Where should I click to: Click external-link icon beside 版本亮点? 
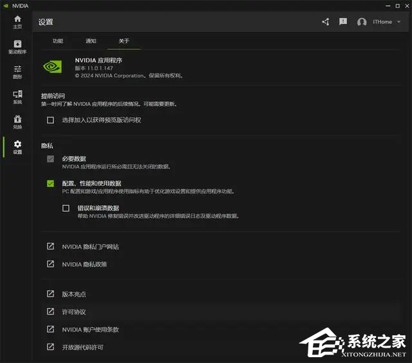point(50,294)
